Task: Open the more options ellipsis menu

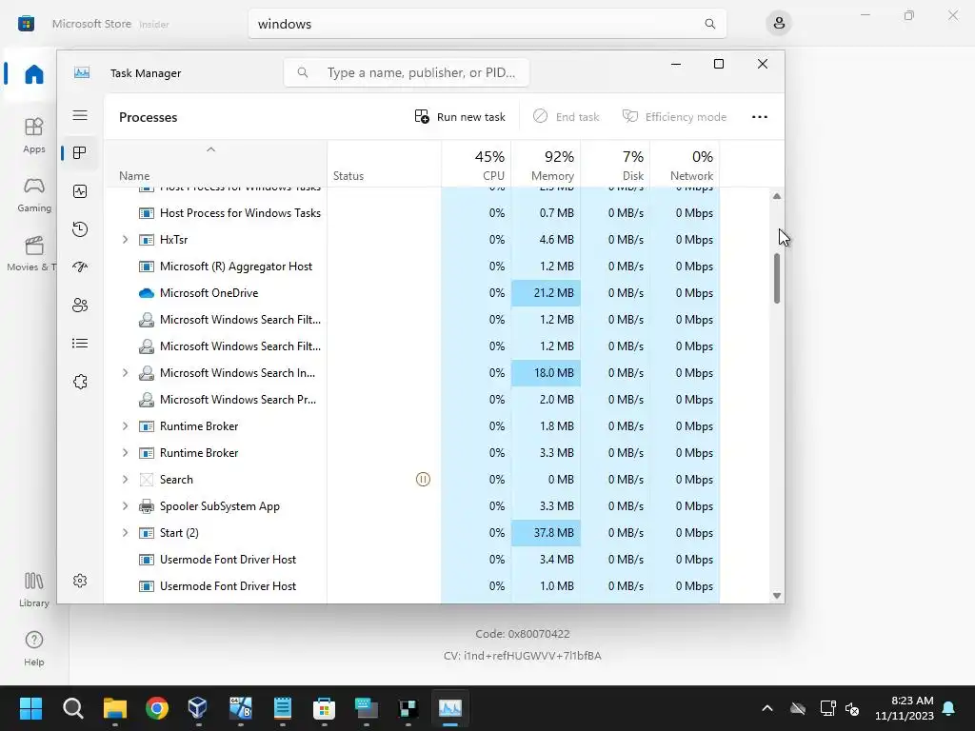Action: (x=759, y=117)
